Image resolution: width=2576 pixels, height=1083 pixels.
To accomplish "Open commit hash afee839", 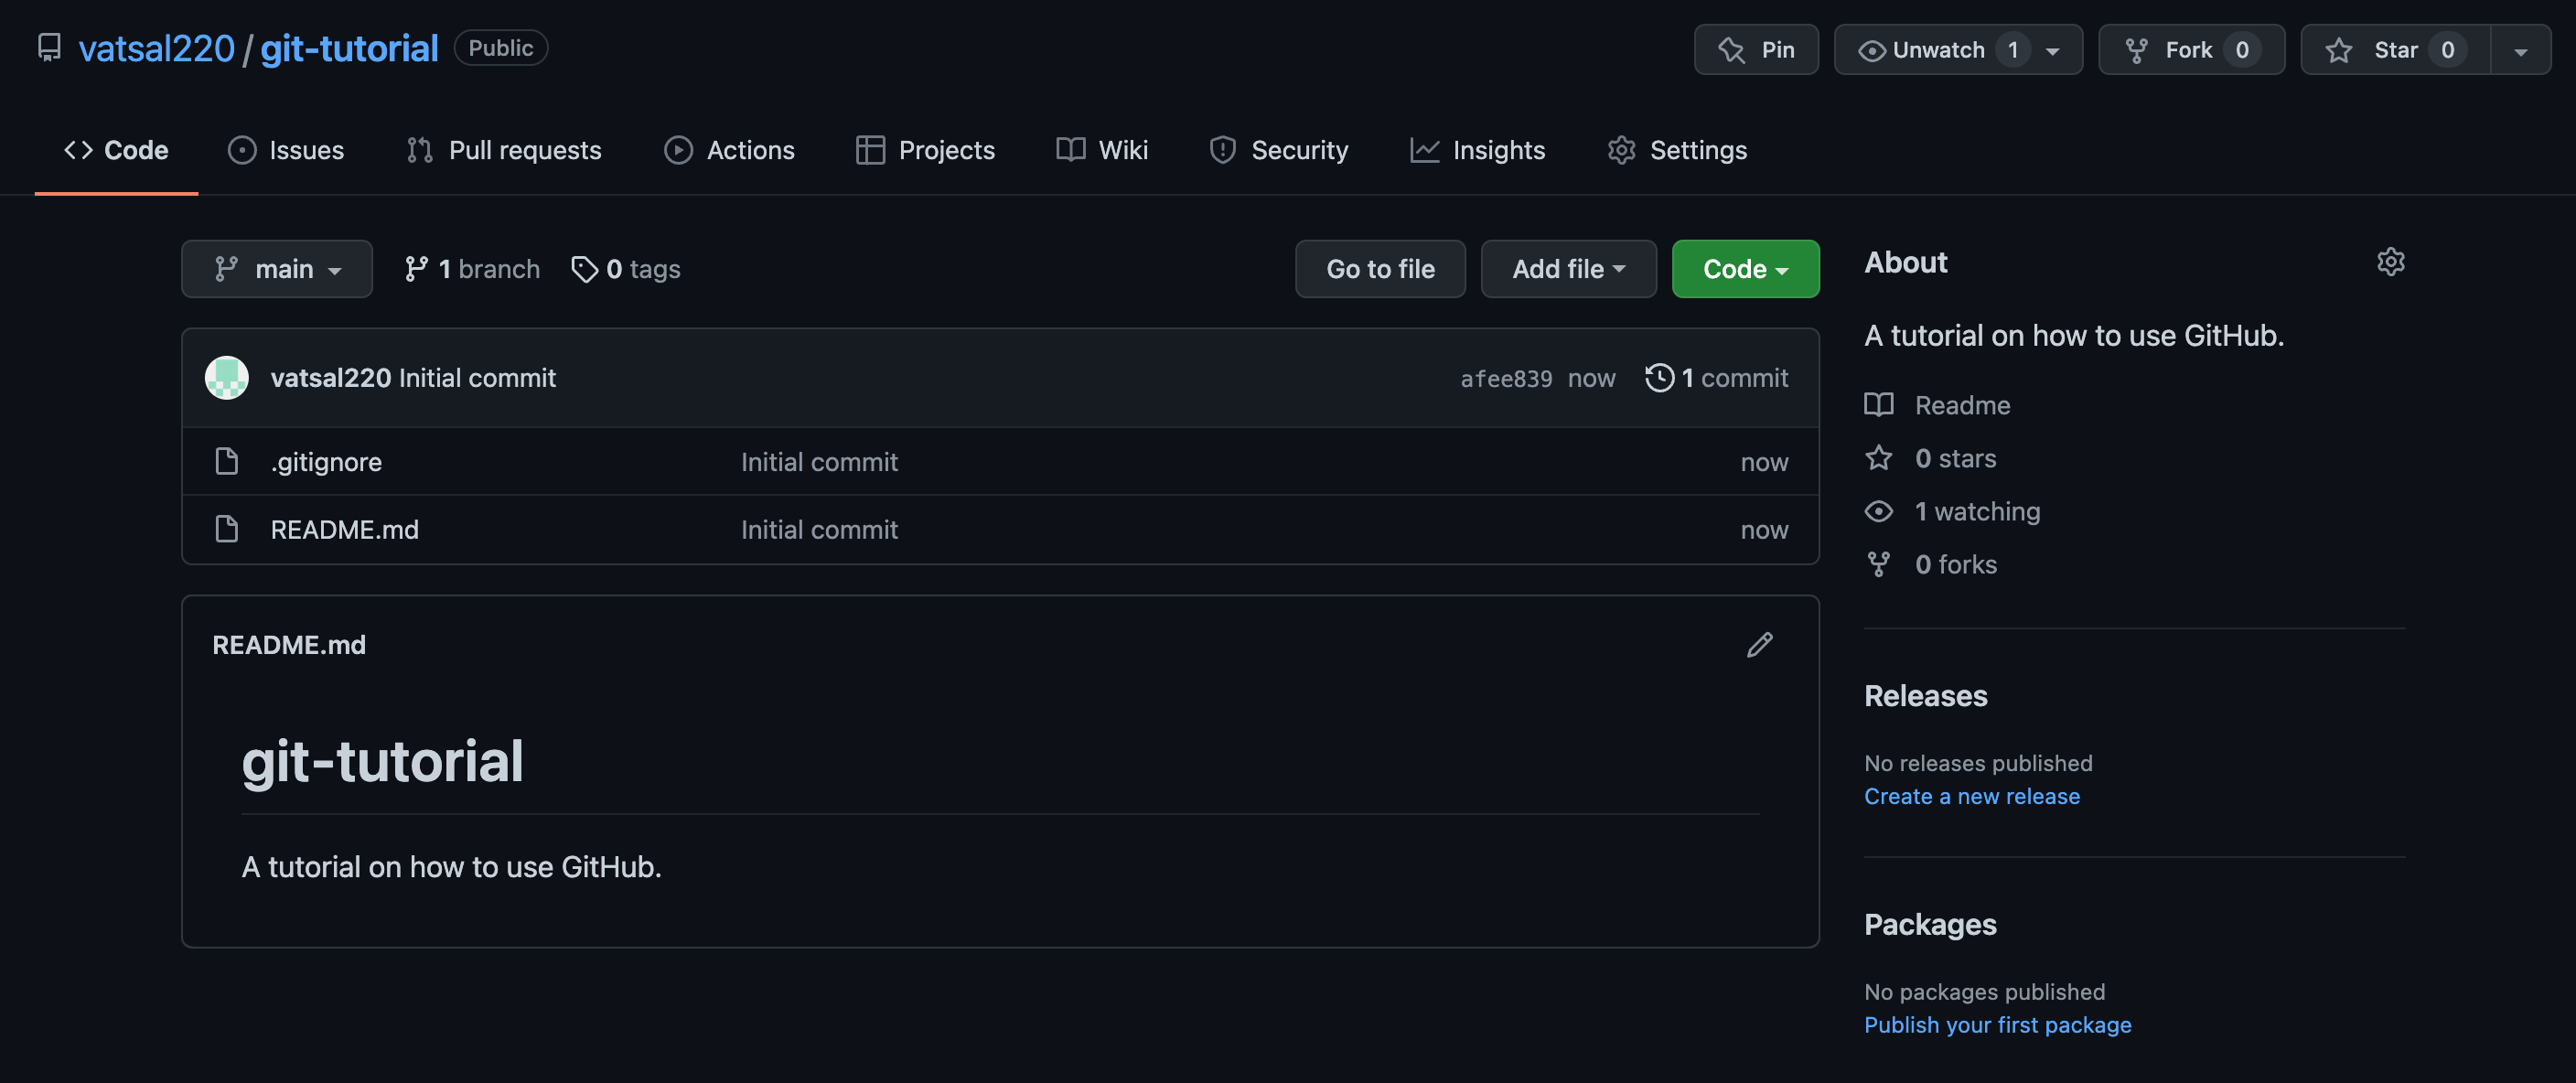I will tap(1506, 379).
